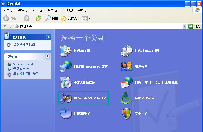Open the 添加/删除程序 CD box icon
Image resolution: width=203 pixels, height=132 pixels.
(x=66, y=82)
